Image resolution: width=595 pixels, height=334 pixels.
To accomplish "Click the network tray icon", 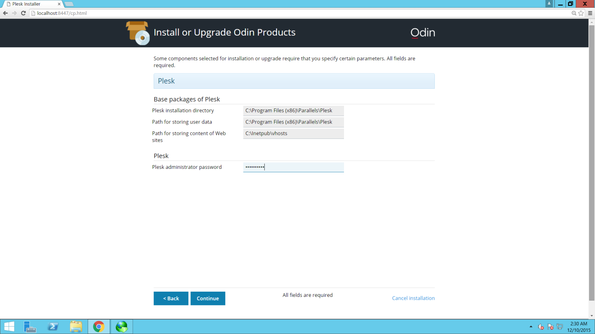I will 560,327.
